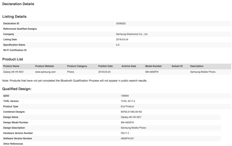Select the Design Description value Samsung Mobile Phone

click(x=133, y=128)
